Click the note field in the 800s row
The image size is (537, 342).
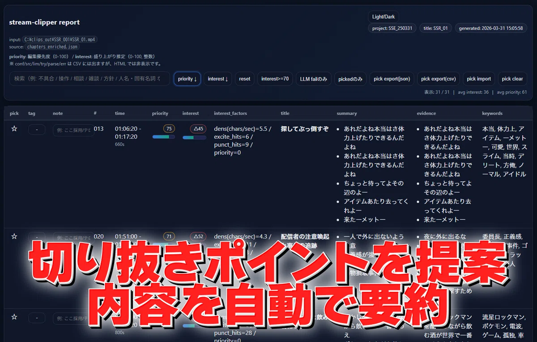coord(73,318)
